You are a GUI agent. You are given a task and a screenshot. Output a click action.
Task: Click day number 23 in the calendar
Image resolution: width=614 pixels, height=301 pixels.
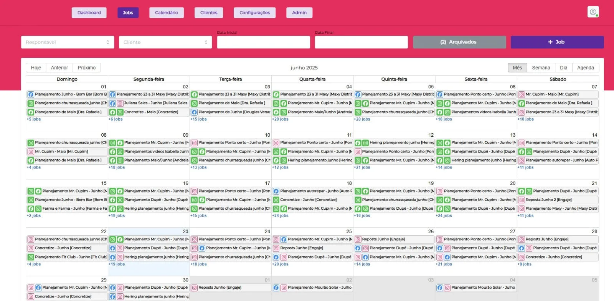[185, 232]
